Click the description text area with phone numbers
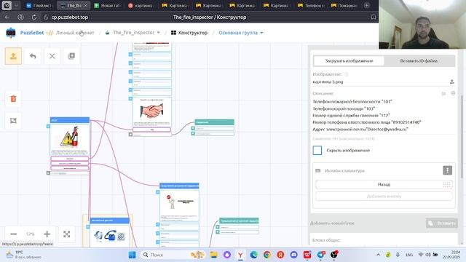Image resolution: width=466 pixels, height=262 pixels. tap(384, 116)
